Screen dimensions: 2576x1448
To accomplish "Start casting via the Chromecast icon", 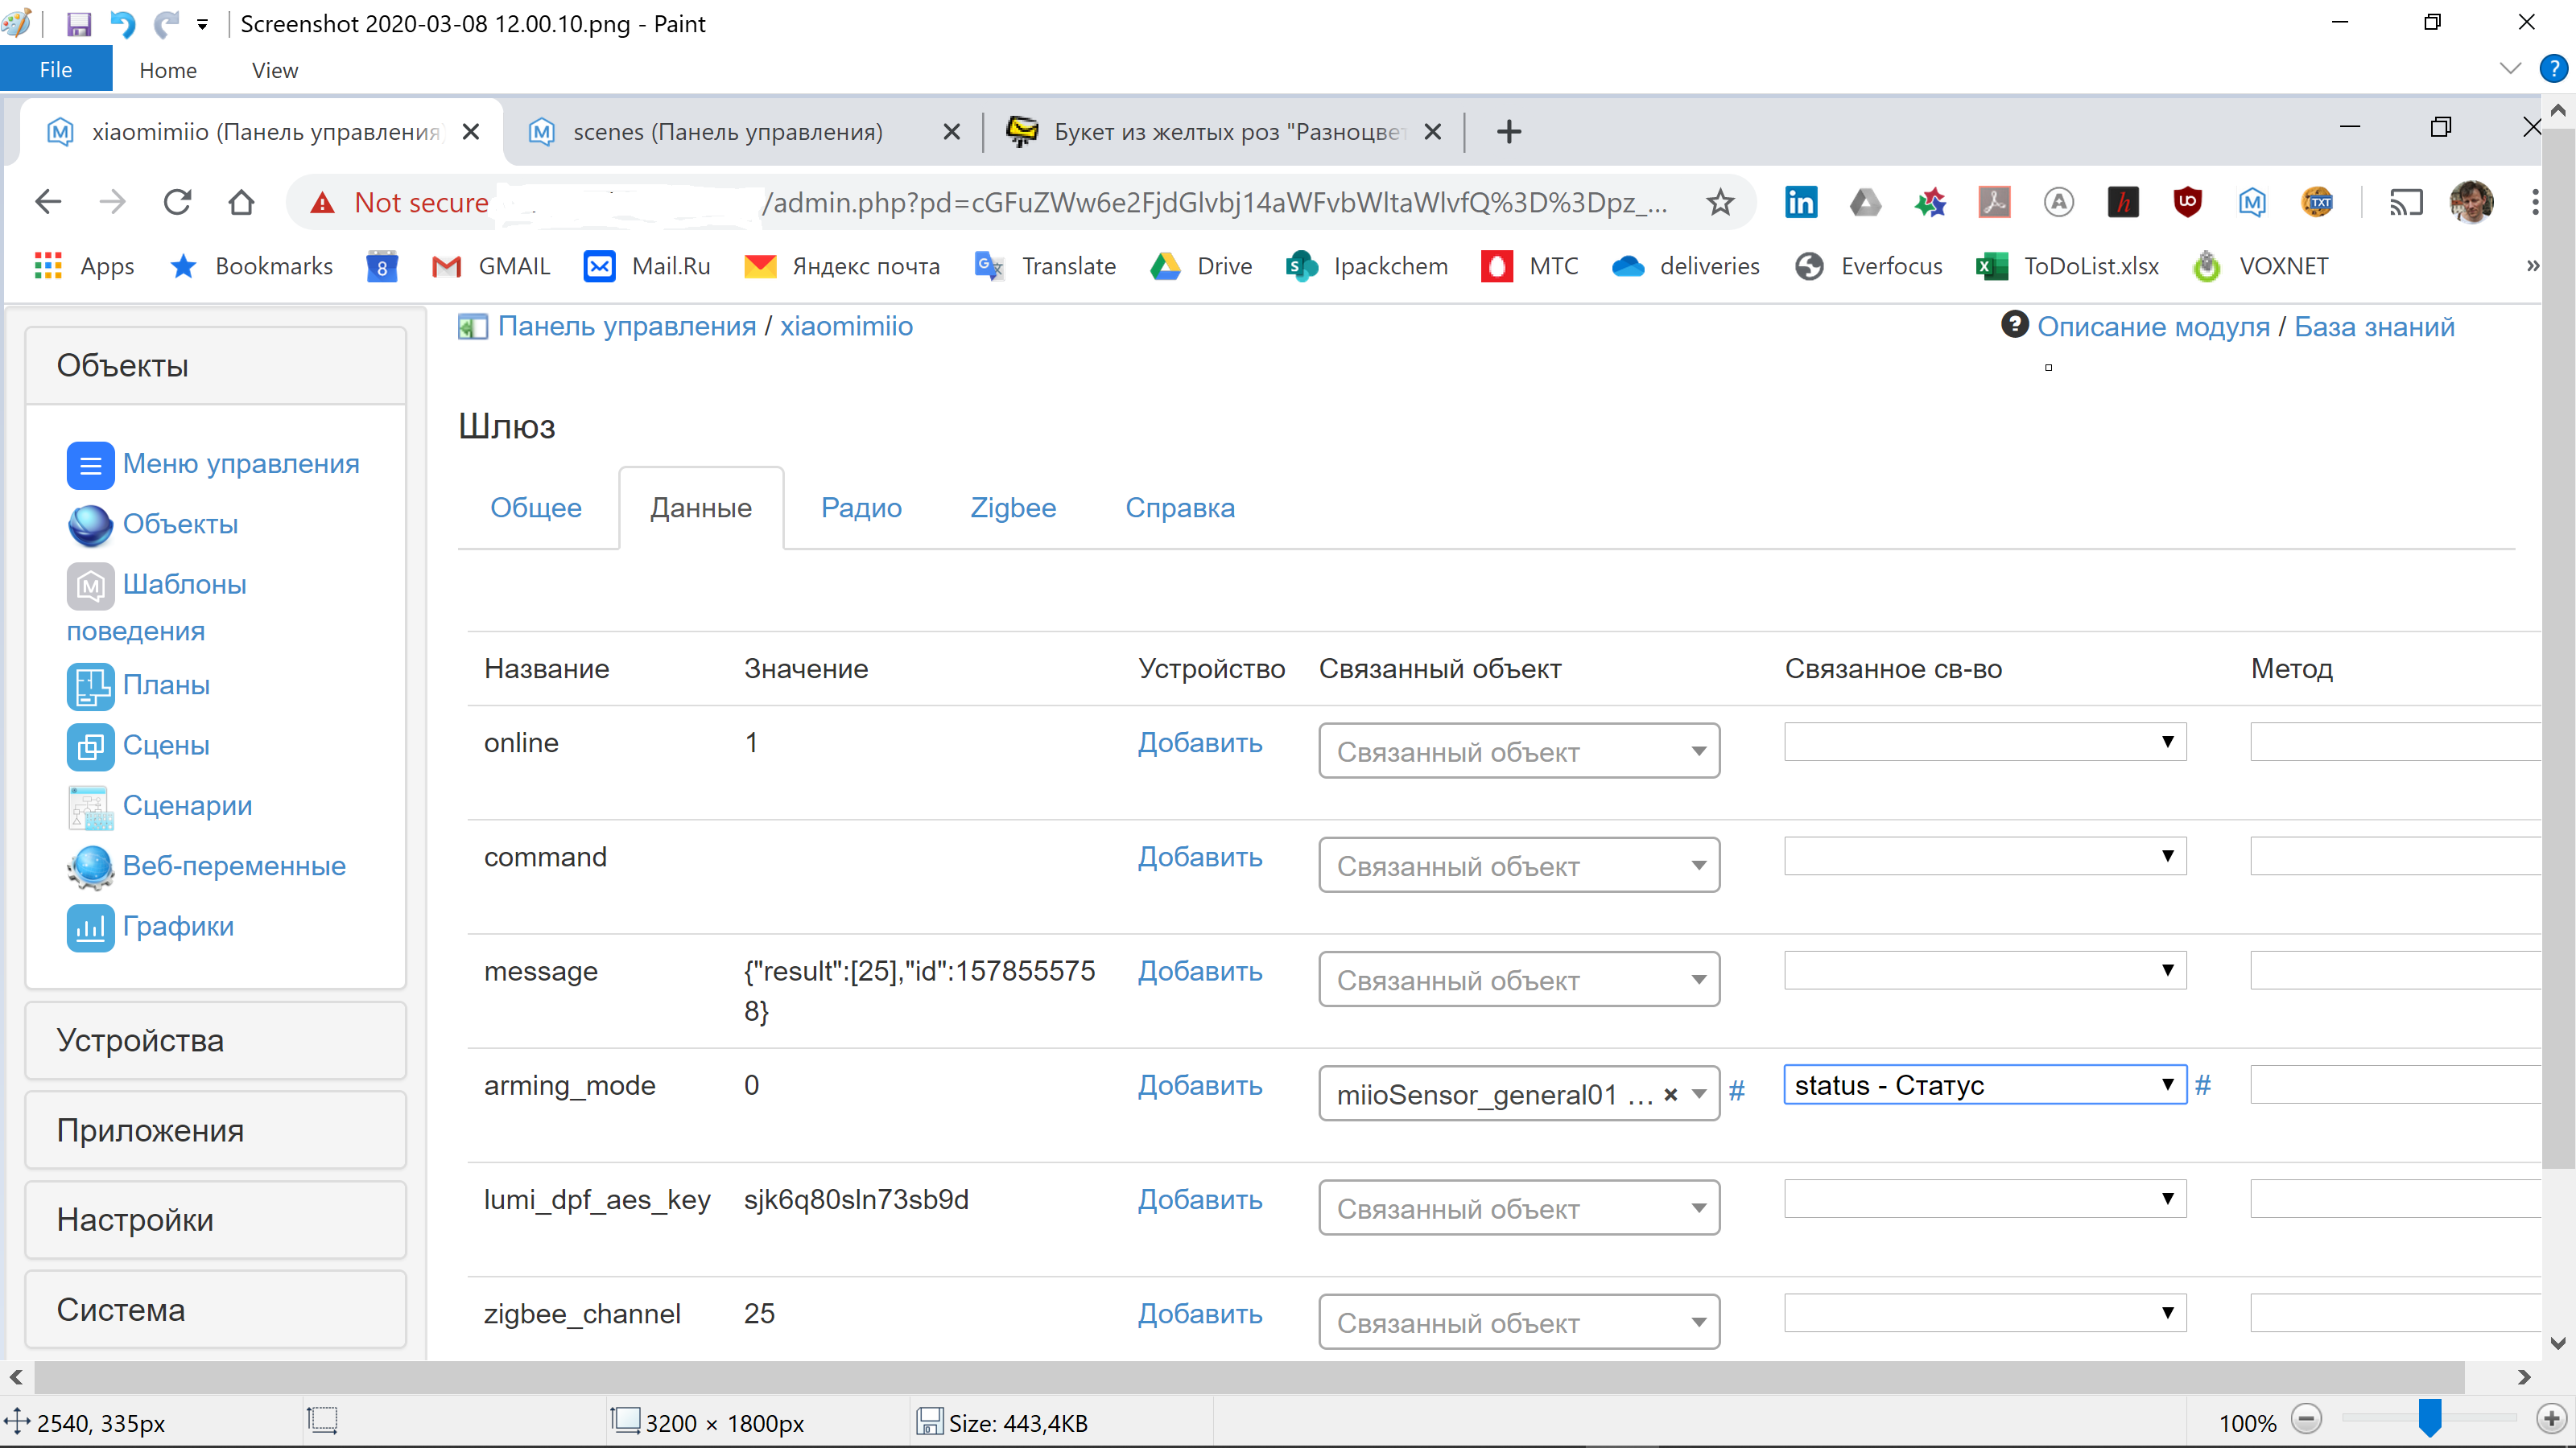I will pos(2407,202).
